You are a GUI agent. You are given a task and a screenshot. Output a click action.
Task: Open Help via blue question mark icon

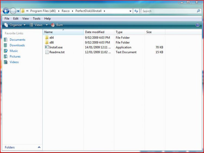(x=197, y=25)
